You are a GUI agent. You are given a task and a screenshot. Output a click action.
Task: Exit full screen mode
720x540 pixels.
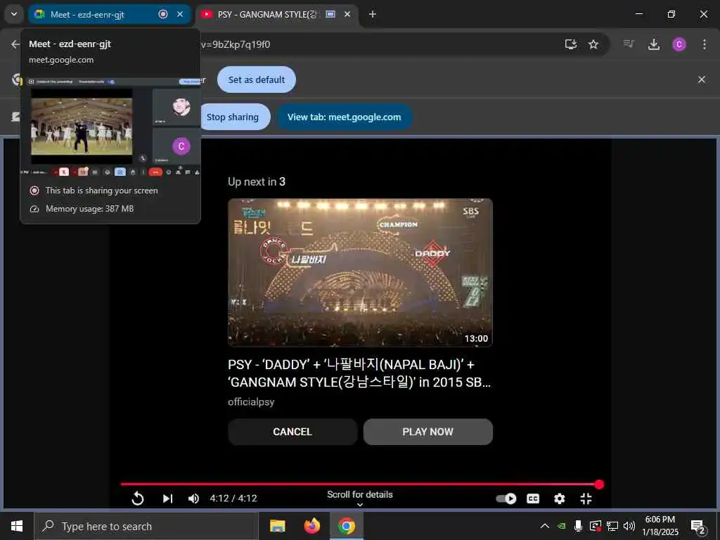point(586,499)
